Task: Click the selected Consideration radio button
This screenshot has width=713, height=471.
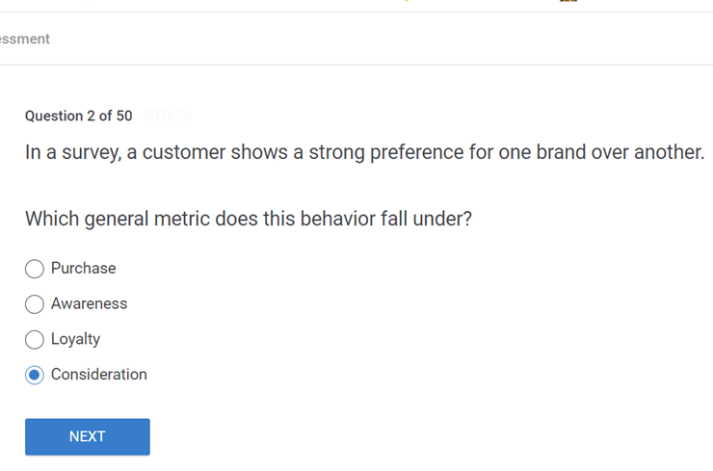Action: 35,375
